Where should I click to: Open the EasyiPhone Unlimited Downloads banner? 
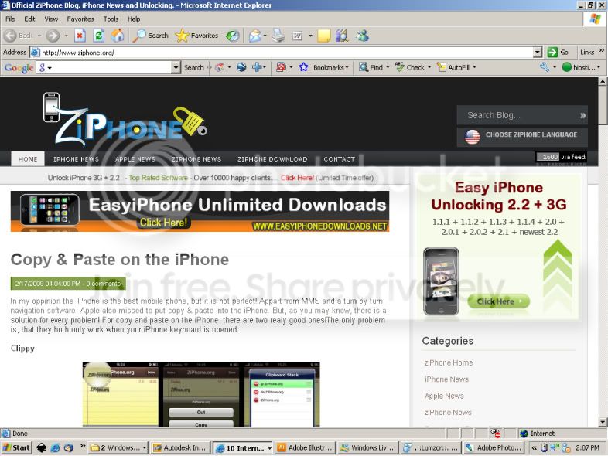(200, 211)
